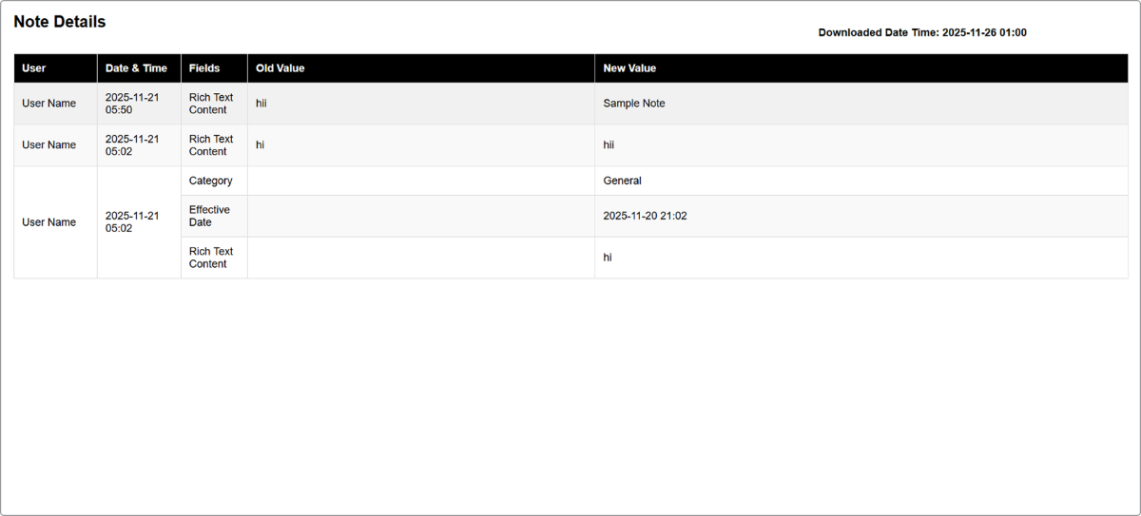Click the Old Value column header
The height and width of the screenshot is (516, 1141).
280,68
